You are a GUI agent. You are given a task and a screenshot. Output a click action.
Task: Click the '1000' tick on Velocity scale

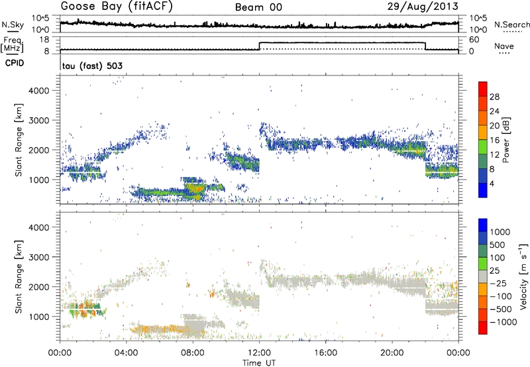click(x=500, y=232)
